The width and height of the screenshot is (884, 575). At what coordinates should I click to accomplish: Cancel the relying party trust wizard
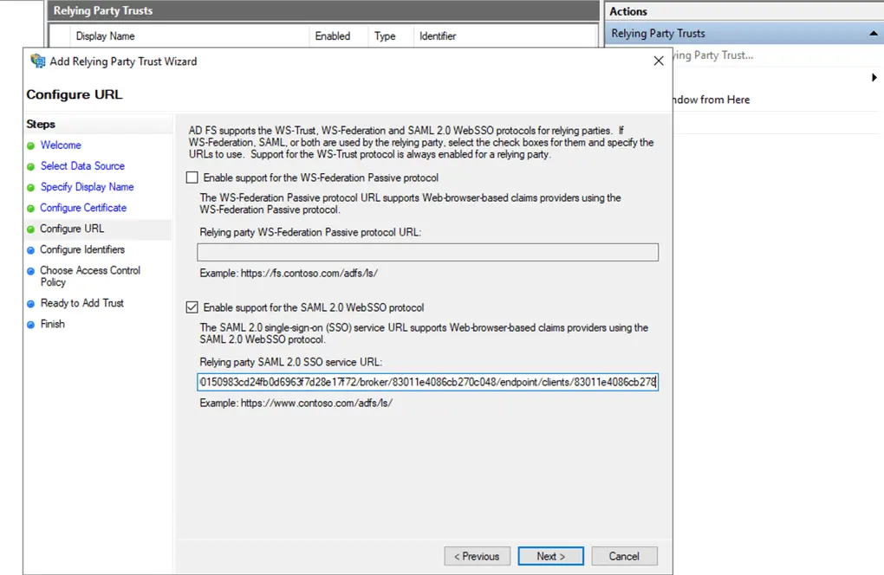[x=624, y=556]
